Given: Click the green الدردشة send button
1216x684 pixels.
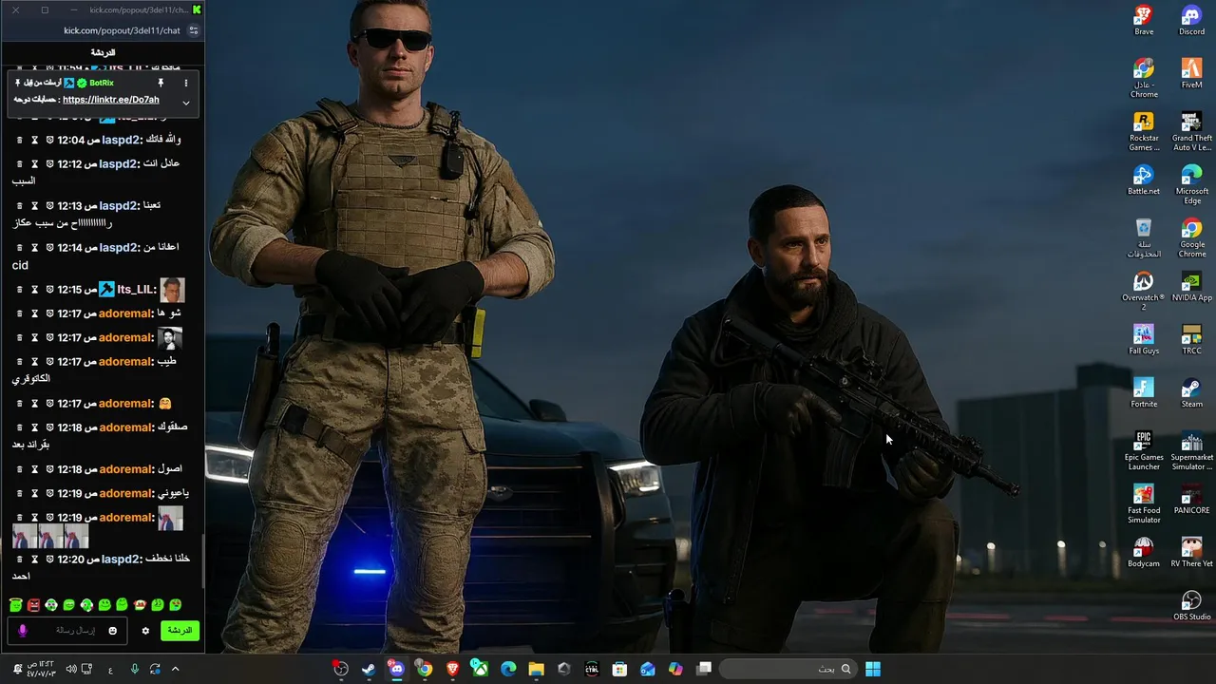Looking at the screenshot, I should (x=180, y=631).
